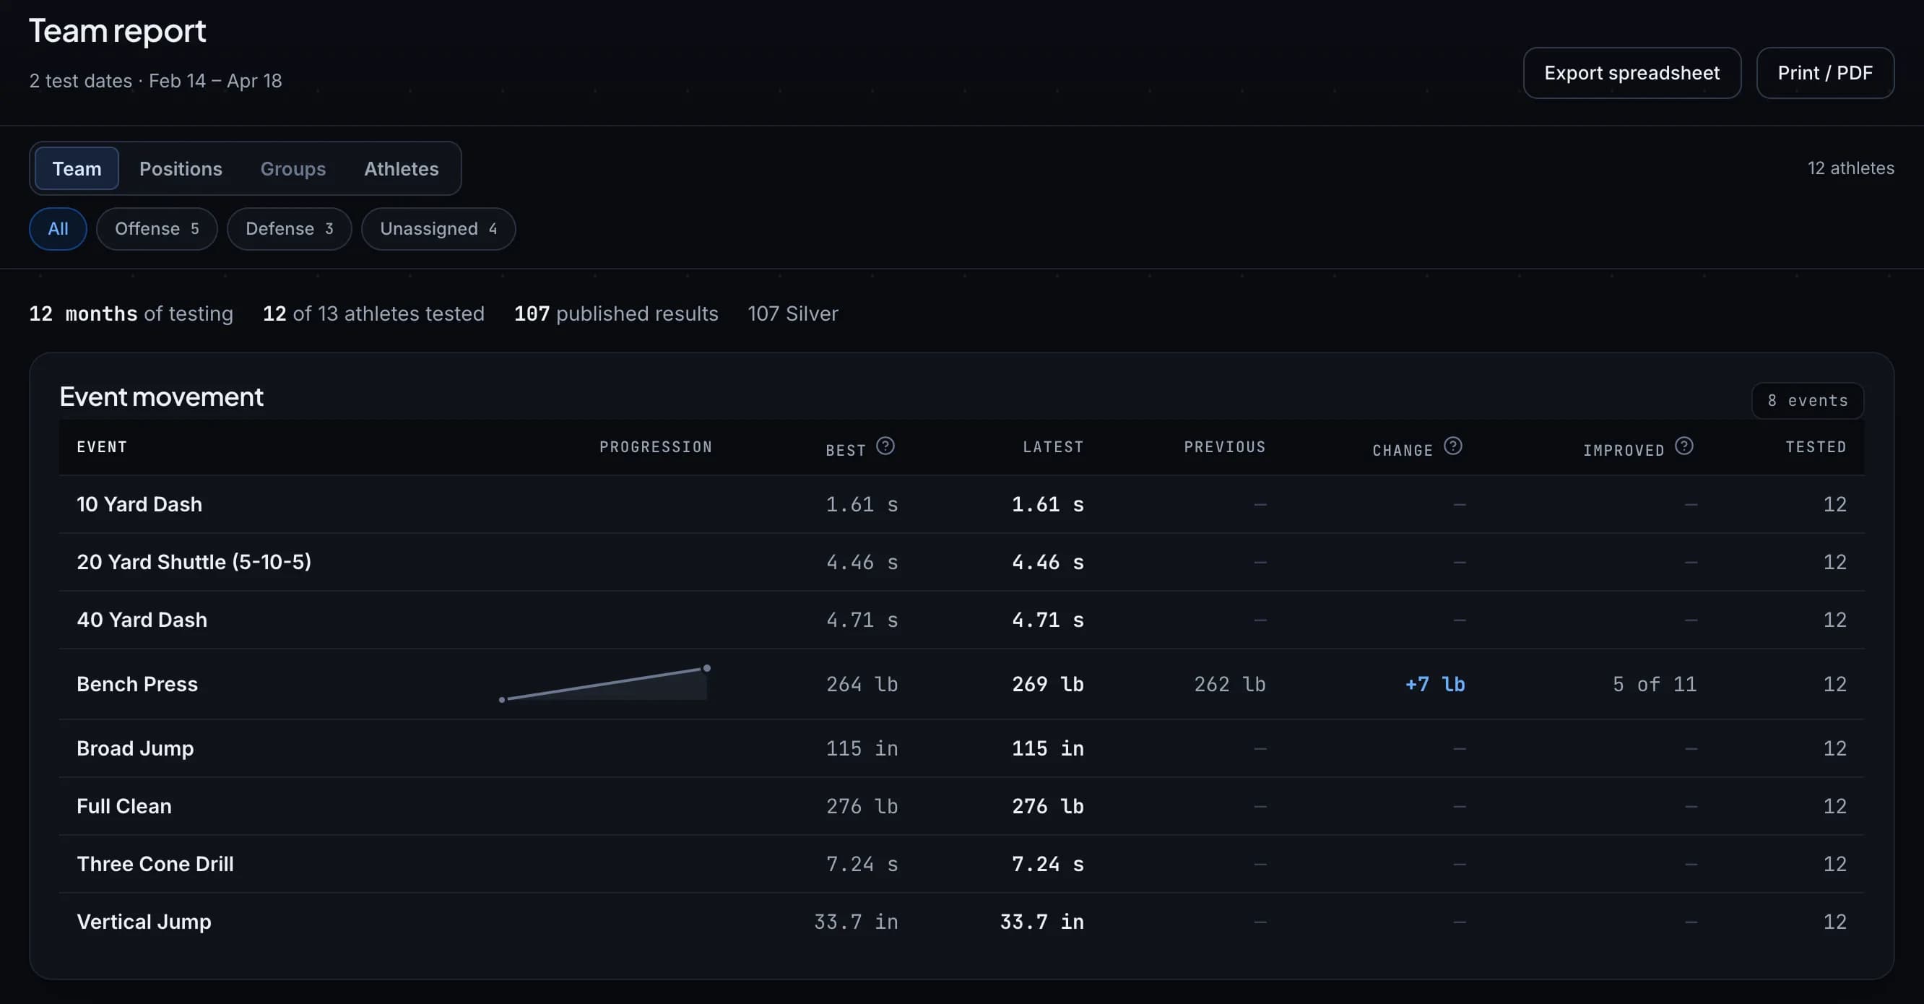Open the Best column help icon
The height and width of the screenshot is (1004, 1924).
[885, 446]
